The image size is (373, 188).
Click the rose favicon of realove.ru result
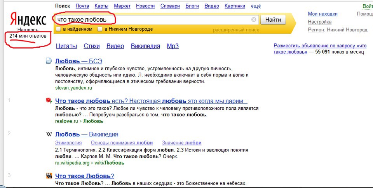[x=49, y=100]
